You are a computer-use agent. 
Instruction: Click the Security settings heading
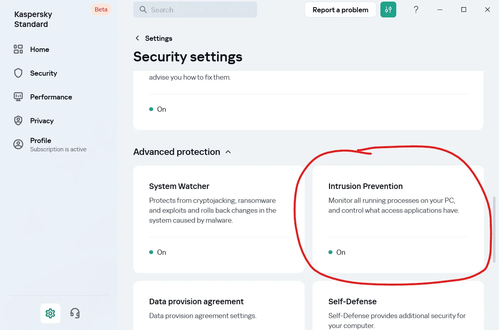188,57
